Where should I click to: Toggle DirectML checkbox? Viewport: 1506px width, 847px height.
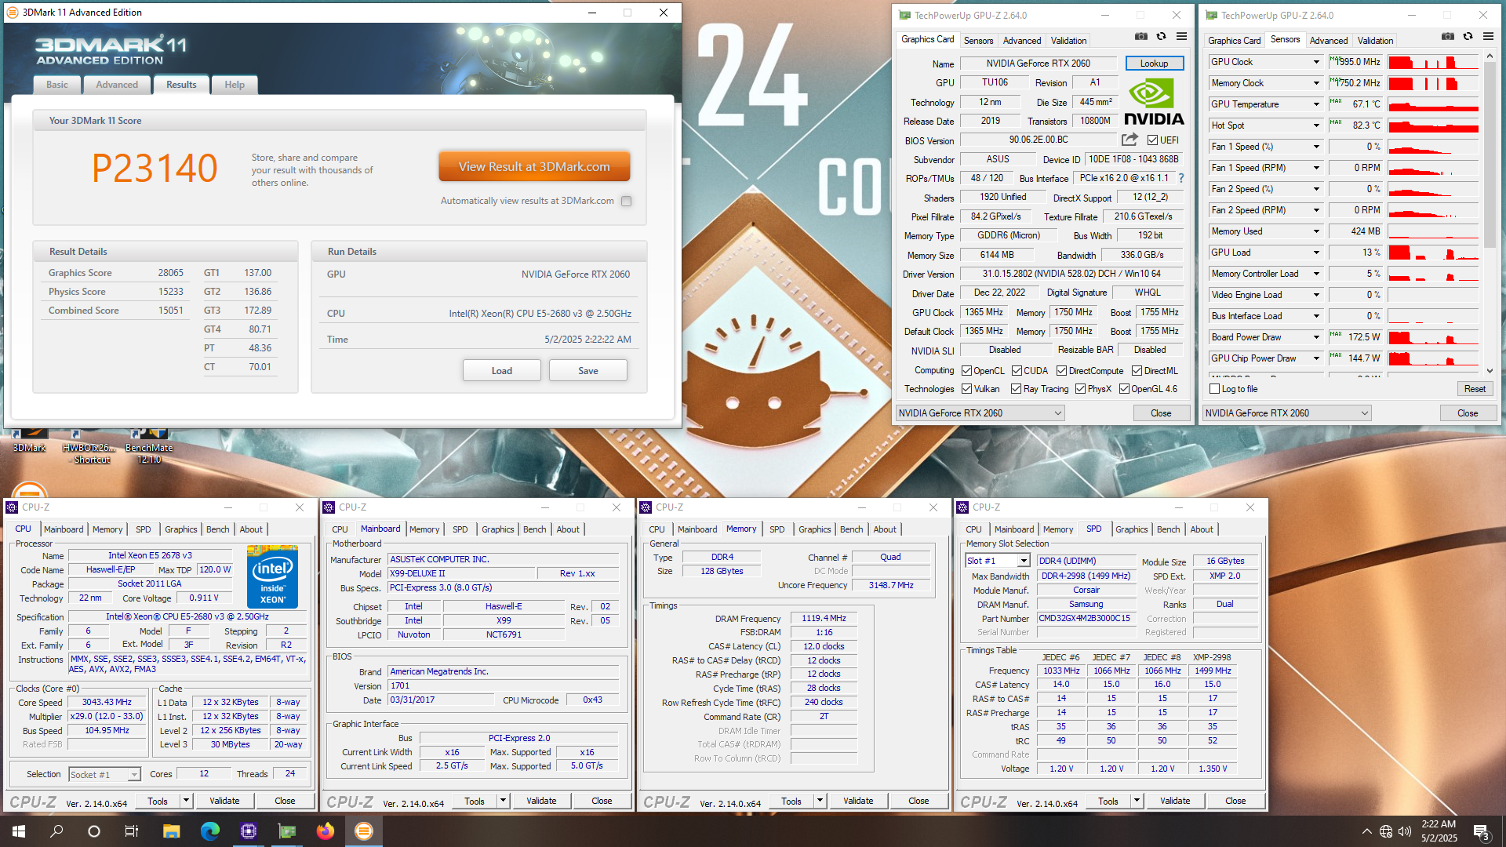pos(1137,371)
